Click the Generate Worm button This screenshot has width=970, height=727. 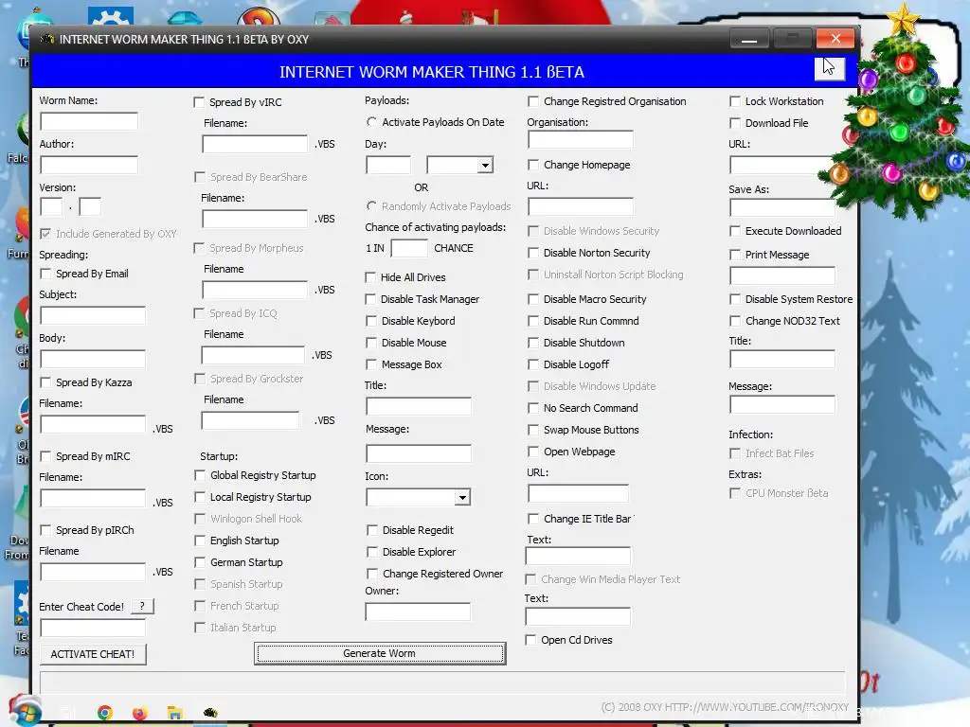point(380,653)
